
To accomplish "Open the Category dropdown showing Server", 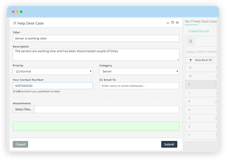I will pos(139,71).
